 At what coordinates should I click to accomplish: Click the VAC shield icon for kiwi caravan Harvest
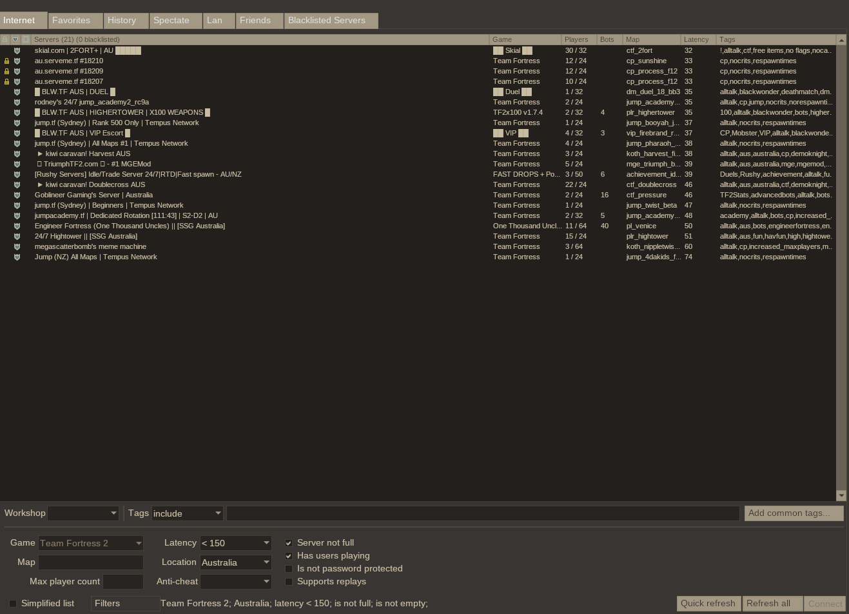pyautogui.click(x=17, y=153)
